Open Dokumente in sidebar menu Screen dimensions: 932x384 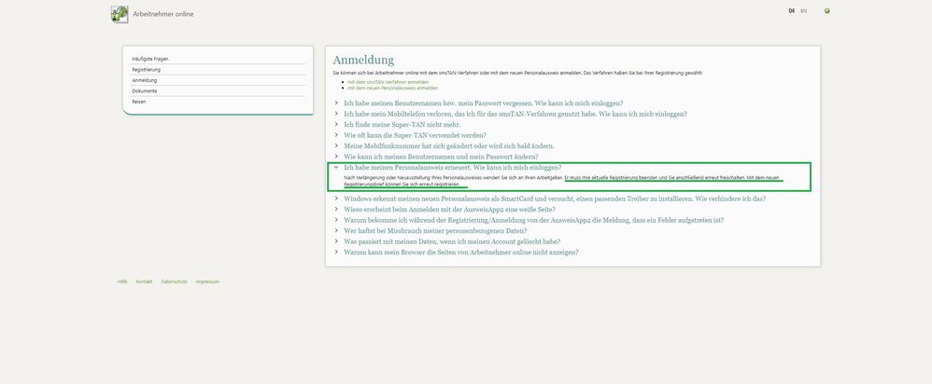145,90
